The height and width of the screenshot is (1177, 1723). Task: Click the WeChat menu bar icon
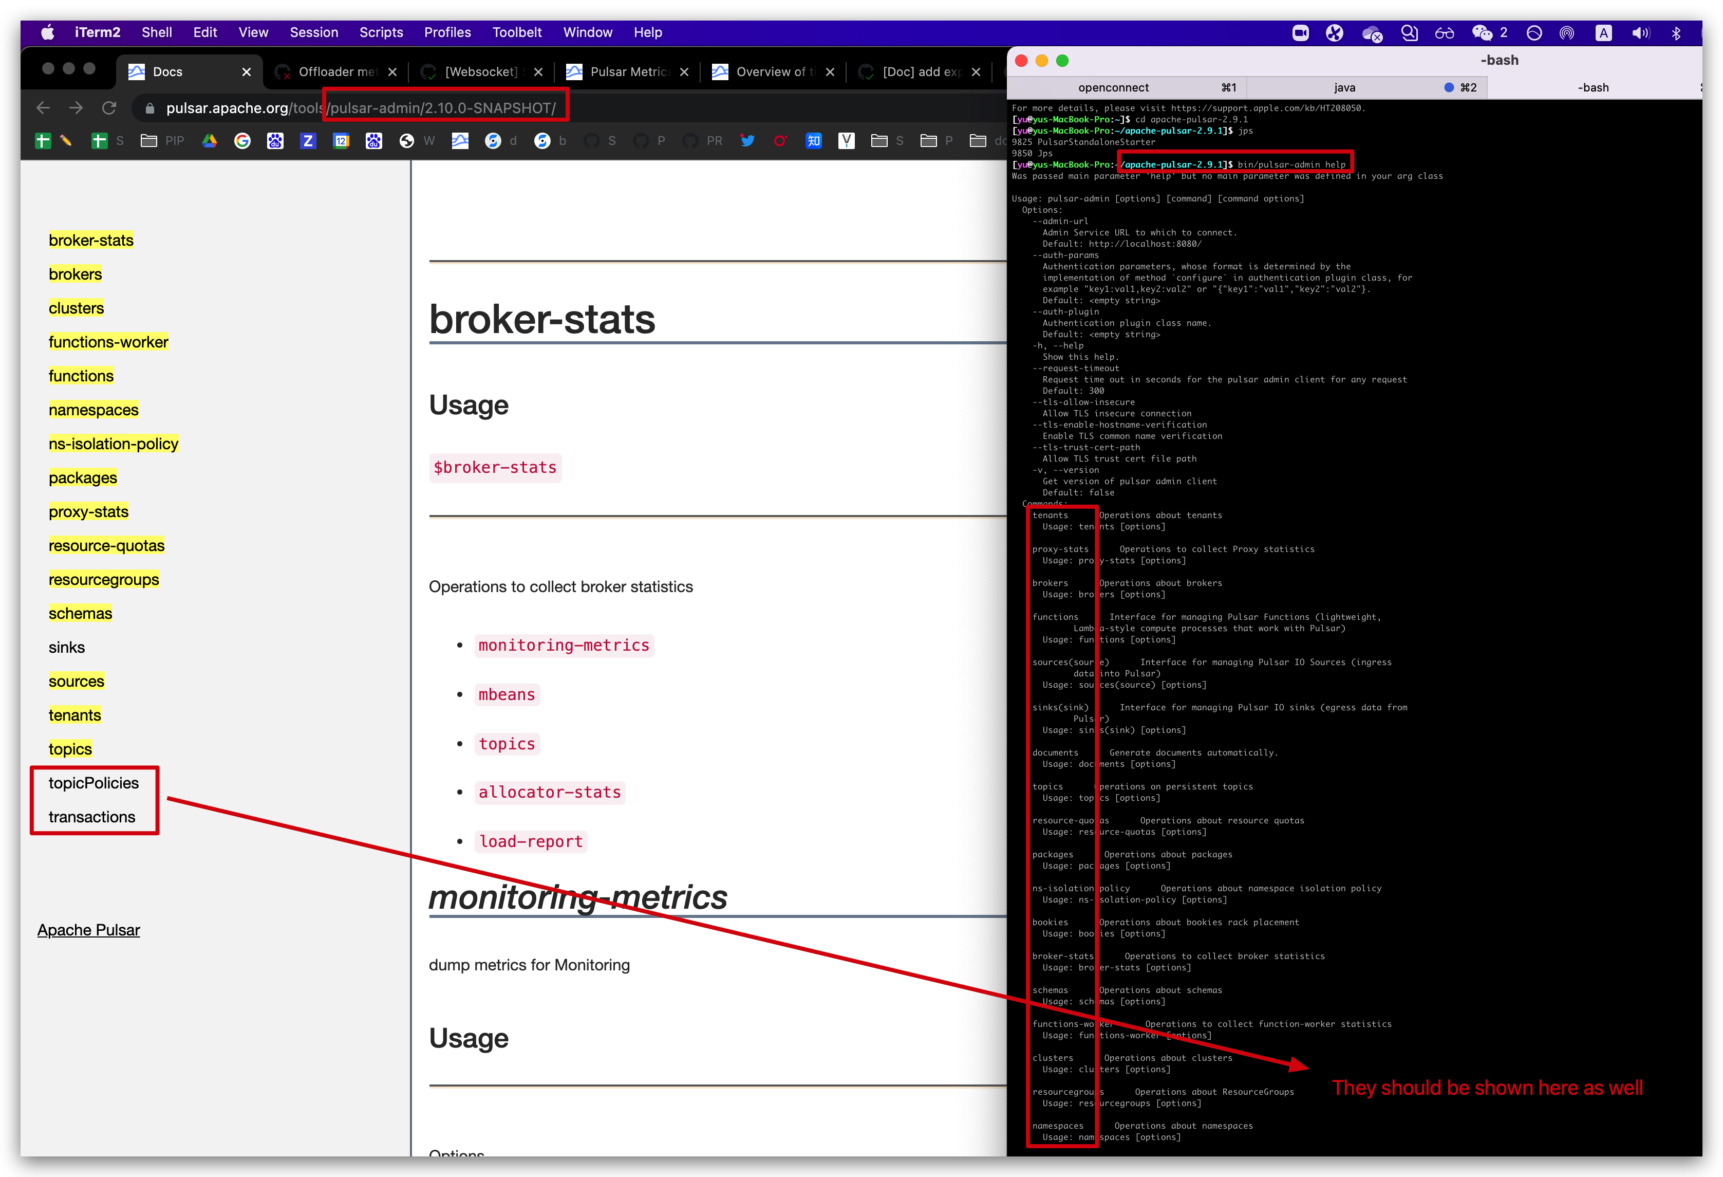tap(1482, 32)
